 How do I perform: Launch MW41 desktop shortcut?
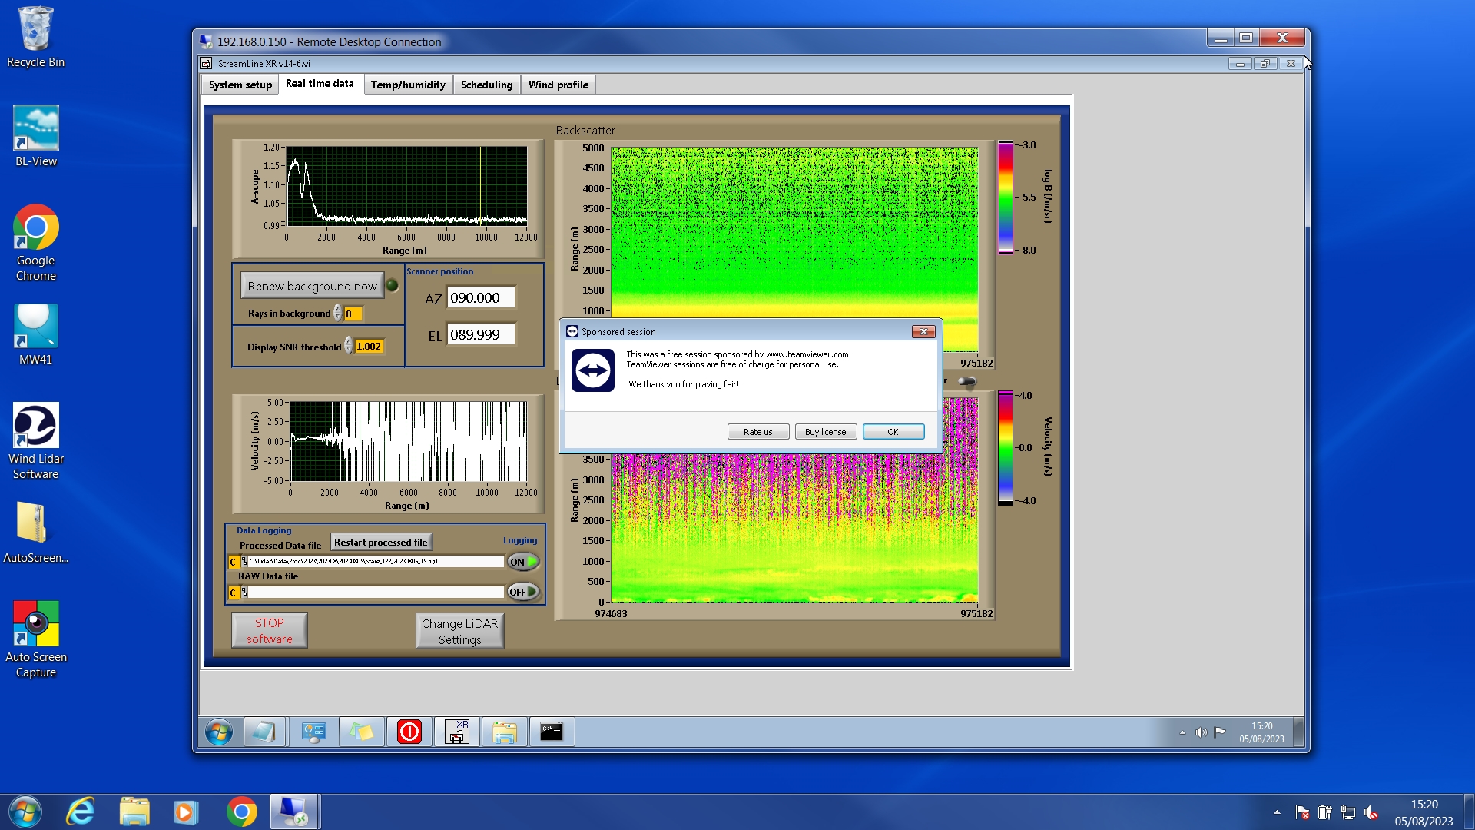tap(35, 327)
